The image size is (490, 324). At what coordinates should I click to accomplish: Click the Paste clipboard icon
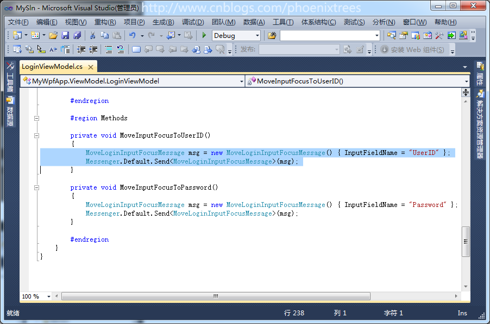click(117, 36)
